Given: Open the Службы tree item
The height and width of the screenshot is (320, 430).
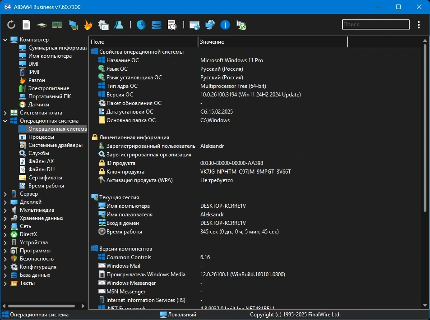Looking at the screenshot, I should coord(34,153).
